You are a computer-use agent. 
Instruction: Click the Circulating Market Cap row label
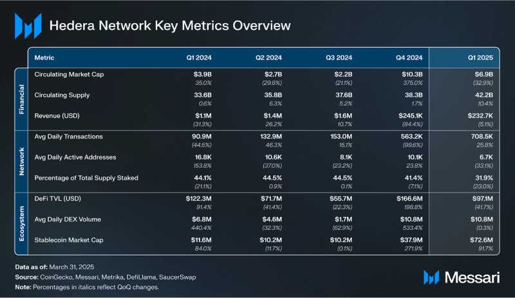coord(69,75)
